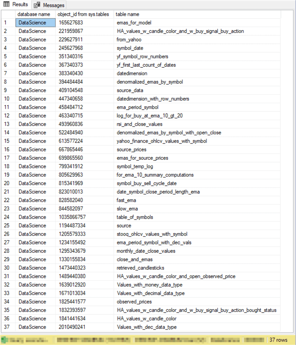Click the object_id from sys.tables column header
Screen dimensions: 296x345
tap(83, 14)
